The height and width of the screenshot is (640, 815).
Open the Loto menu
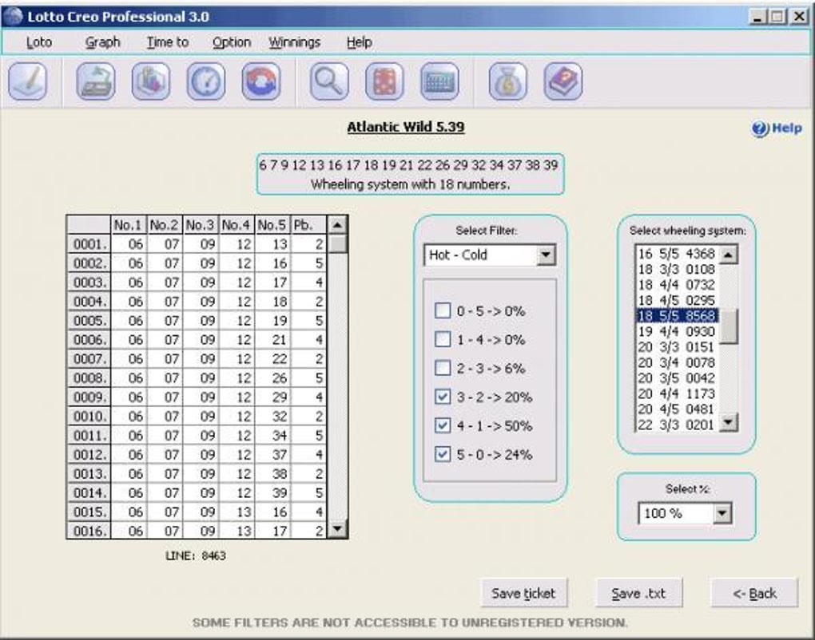(x=39, y=42)
